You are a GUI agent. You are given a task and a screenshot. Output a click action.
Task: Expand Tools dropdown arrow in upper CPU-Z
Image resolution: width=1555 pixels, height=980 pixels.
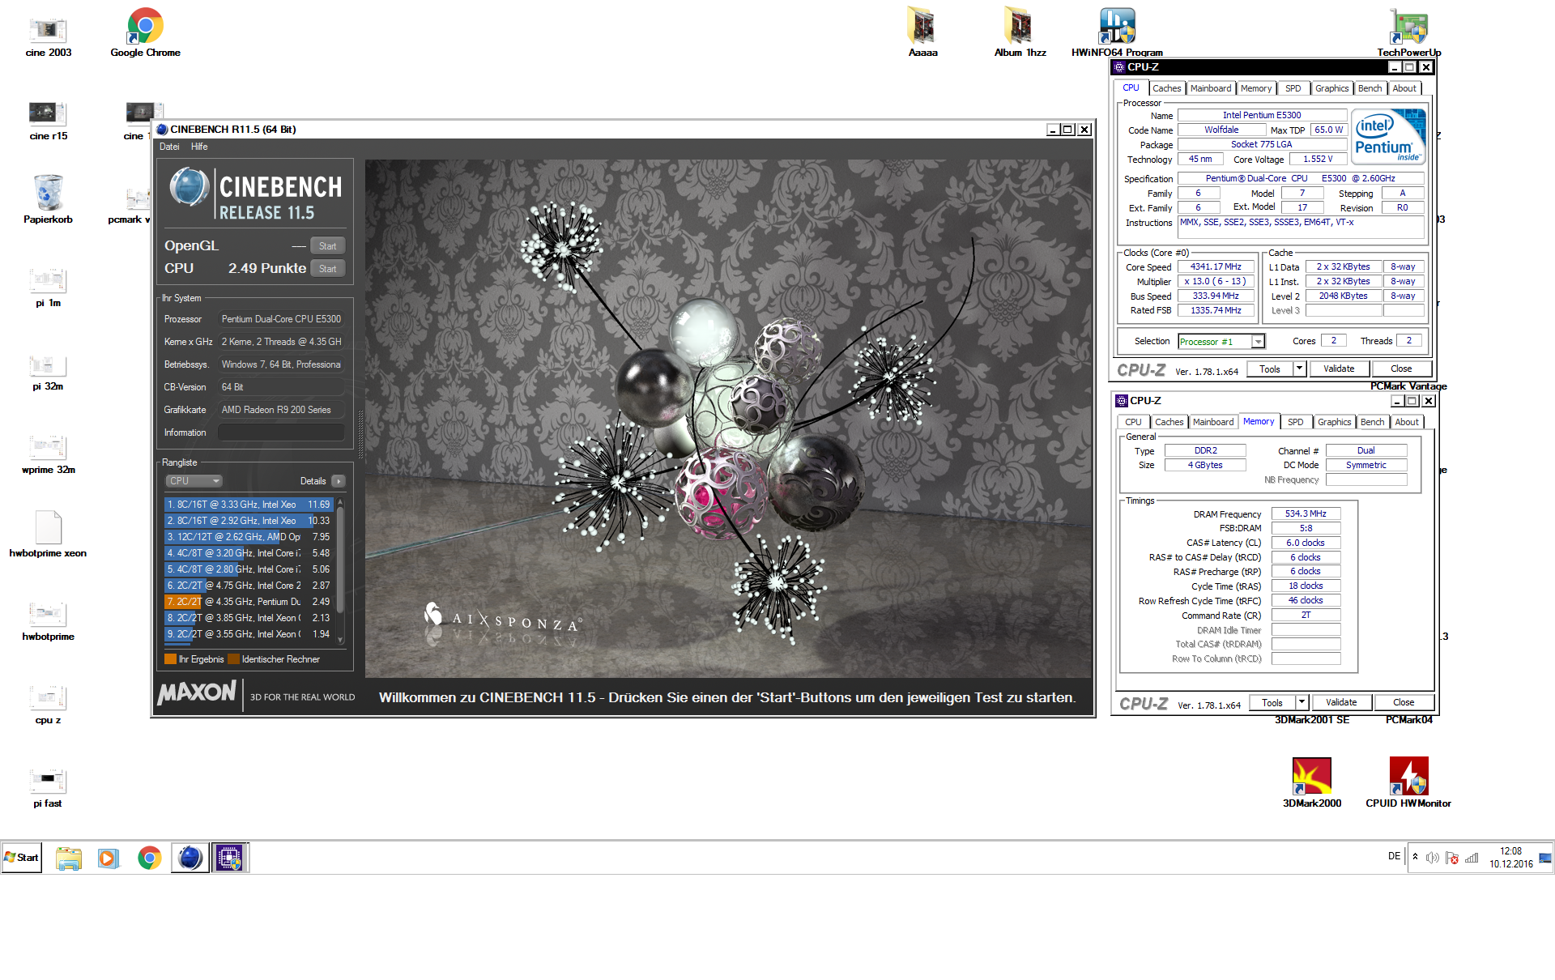coord(1300,369)
